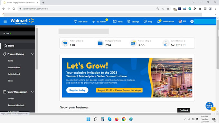Open the browser side panel
219x123 pixels.
click(x=205, y=9)
